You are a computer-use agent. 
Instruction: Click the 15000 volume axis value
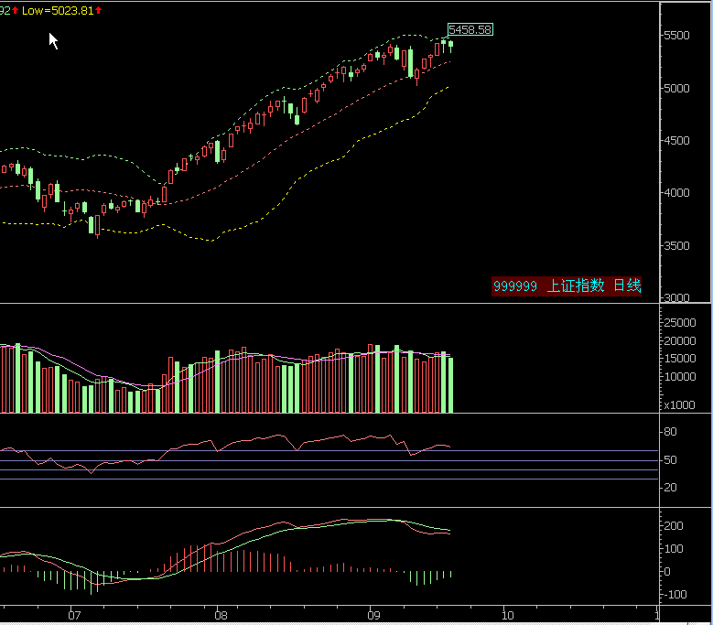point(680,359)
